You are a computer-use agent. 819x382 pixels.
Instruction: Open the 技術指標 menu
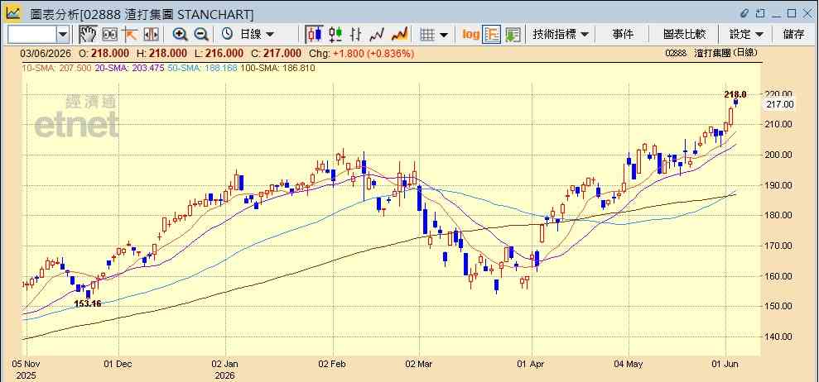click(561, 35)
